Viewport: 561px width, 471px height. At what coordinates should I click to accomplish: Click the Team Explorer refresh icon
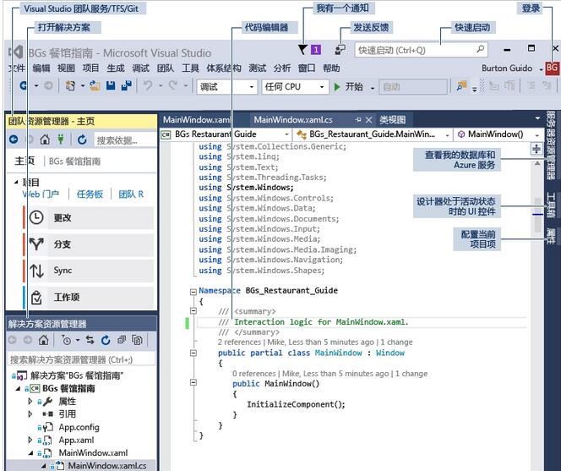82,140
